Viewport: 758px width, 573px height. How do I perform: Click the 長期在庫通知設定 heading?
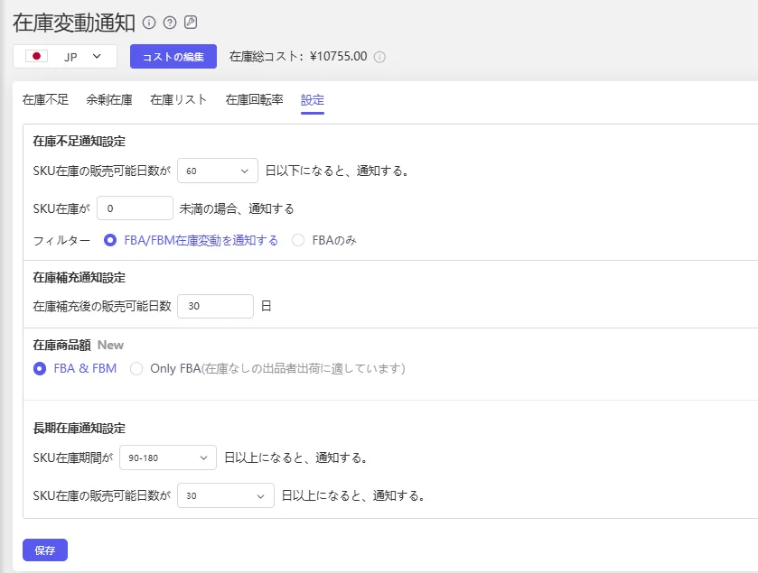click(x=80, y=429)
